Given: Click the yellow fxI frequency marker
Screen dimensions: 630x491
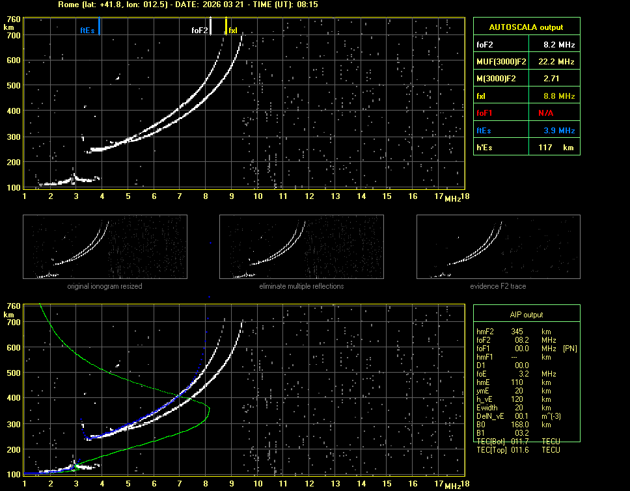Looking at the screenshot, I should tap(226, 26).
